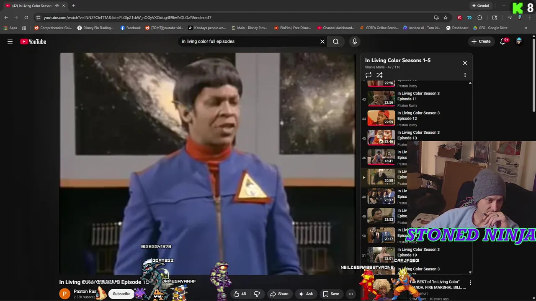Install app icon in address bar
Image resolution: width=536 pixels, height=301 pixels.
click(x=436, y=18)
